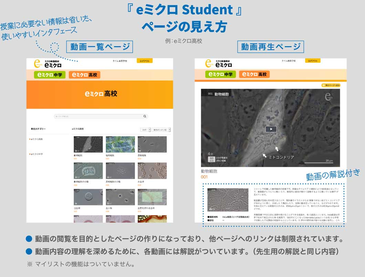Click ログアウト button on the list page
This screenshot has height=277, width=365.
(144, 61)
